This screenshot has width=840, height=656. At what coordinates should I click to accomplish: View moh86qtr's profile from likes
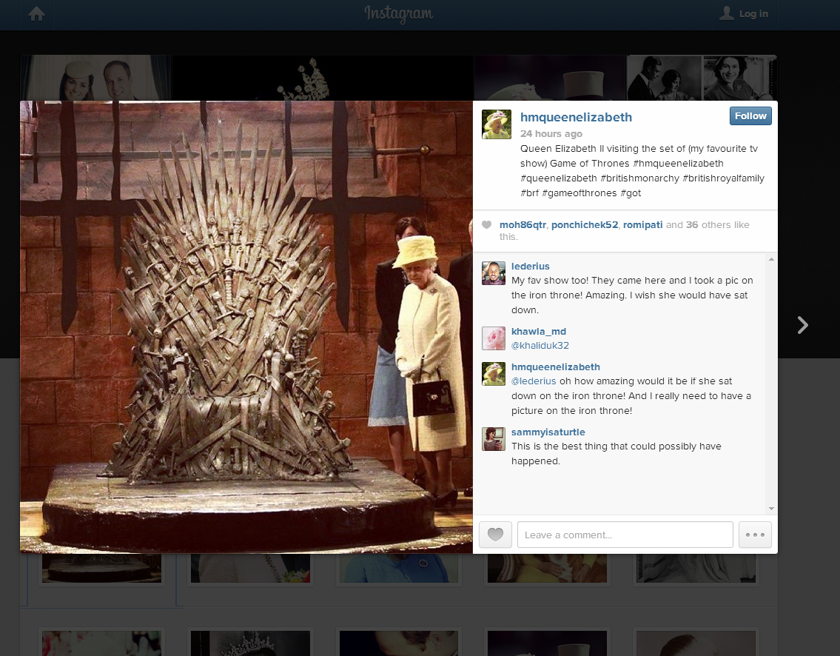coord(523,224)
